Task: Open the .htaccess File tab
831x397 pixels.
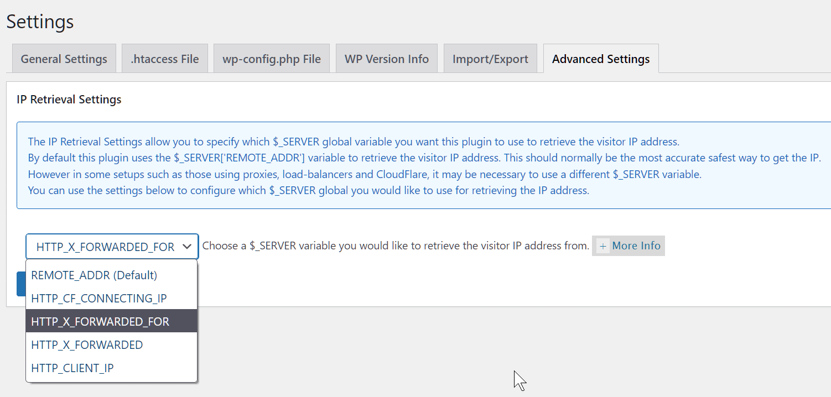Action: pyautogui.click(x=164, y=58)
